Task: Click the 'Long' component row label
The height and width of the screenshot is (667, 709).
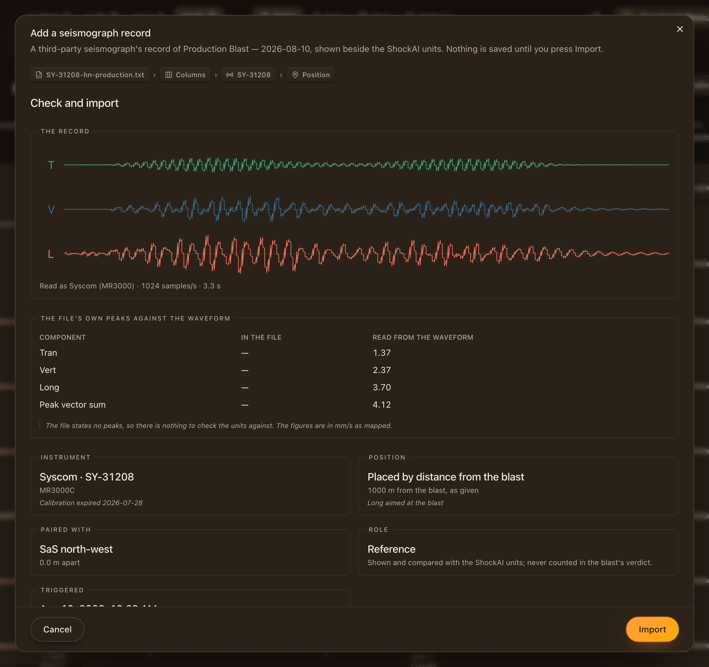Action: (49, 387)
